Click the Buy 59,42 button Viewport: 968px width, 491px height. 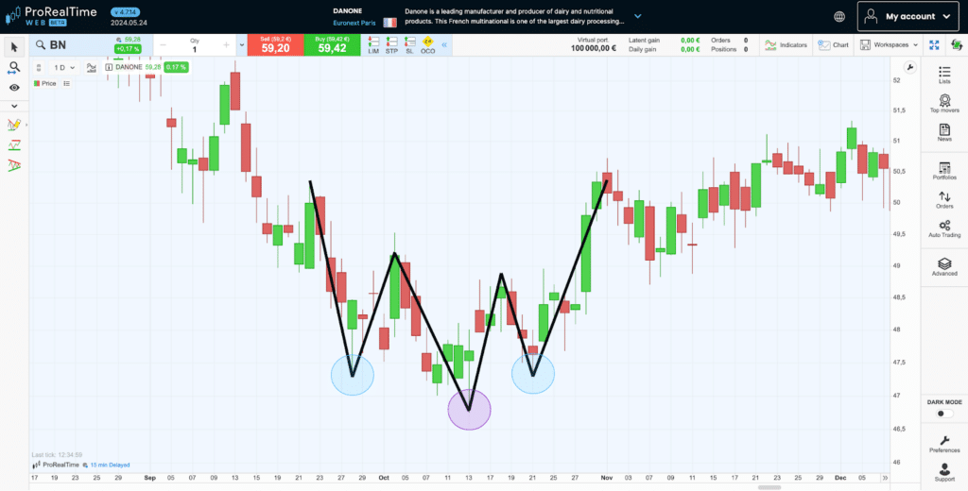(331, 45)
